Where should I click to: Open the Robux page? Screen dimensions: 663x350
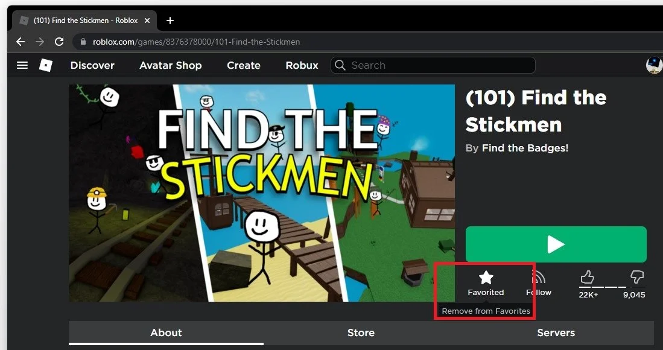[x=302, y=65]
